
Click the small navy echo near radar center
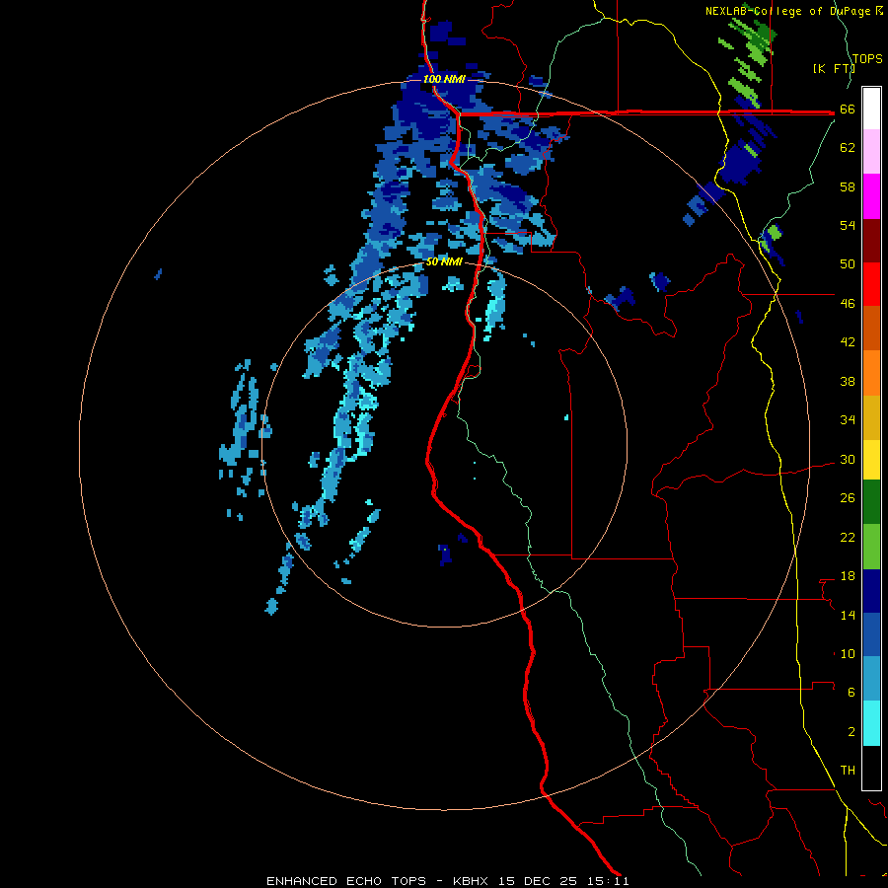coord(446,555)
